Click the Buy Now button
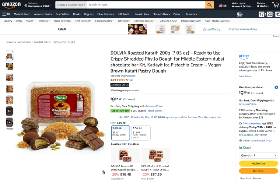This screenshot has width=280, height=183. point(258,171)
